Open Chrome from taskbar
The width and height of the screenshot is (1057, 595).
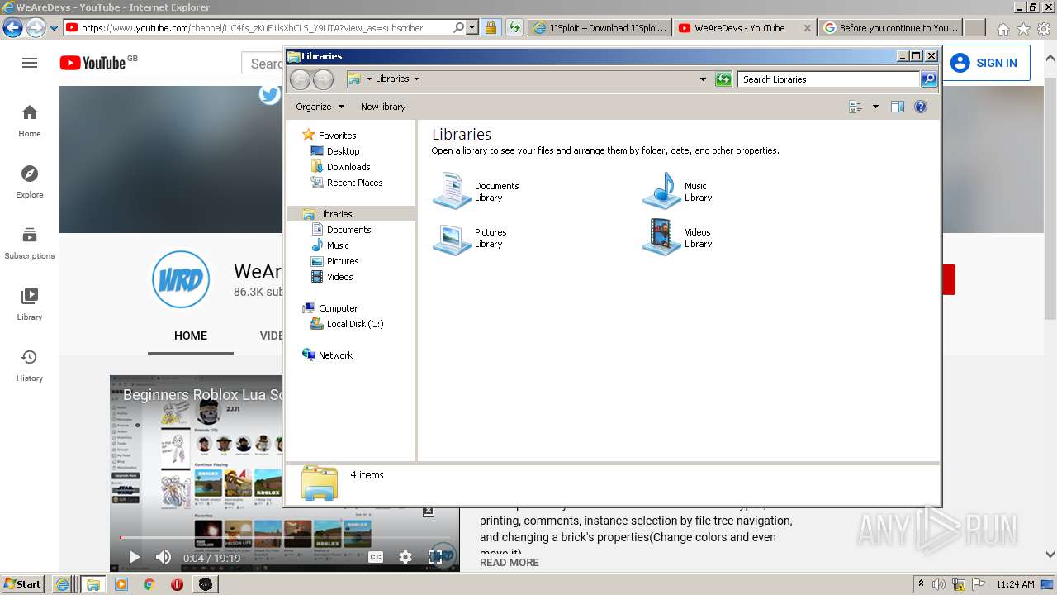(x=149, y=584)
